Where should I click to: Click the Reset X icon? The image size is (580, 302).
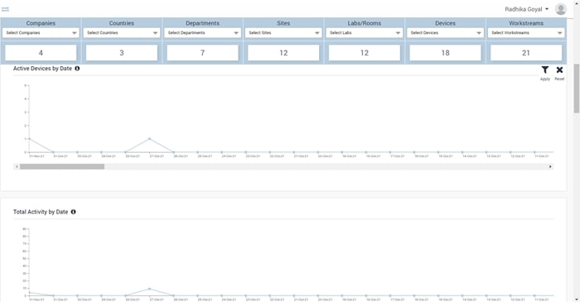coord(559,70)
